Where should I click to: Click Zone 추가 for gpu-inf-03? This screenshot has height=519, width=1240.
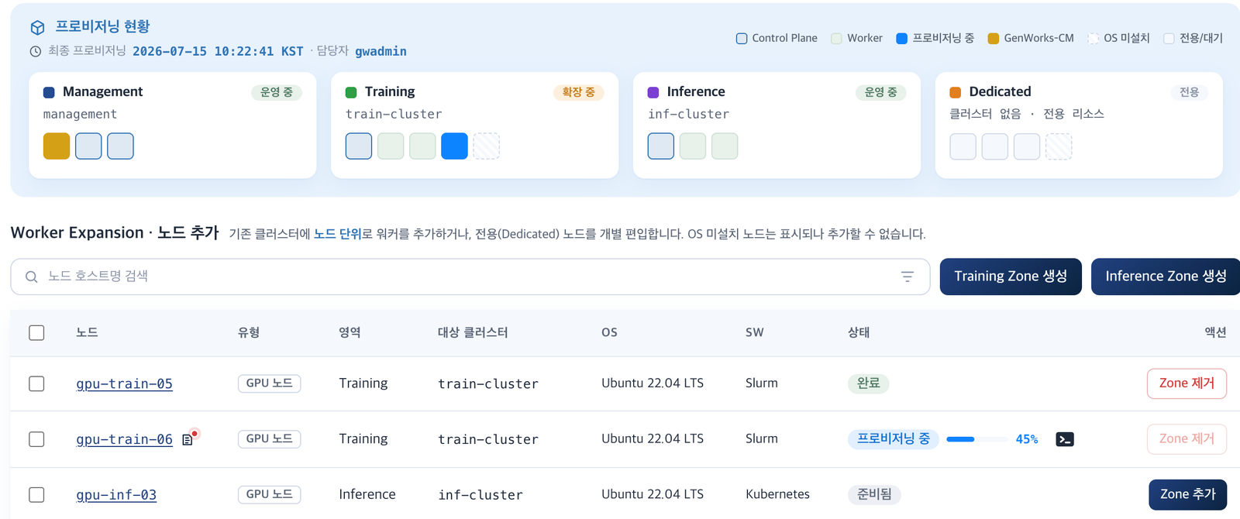point(1187,495)
